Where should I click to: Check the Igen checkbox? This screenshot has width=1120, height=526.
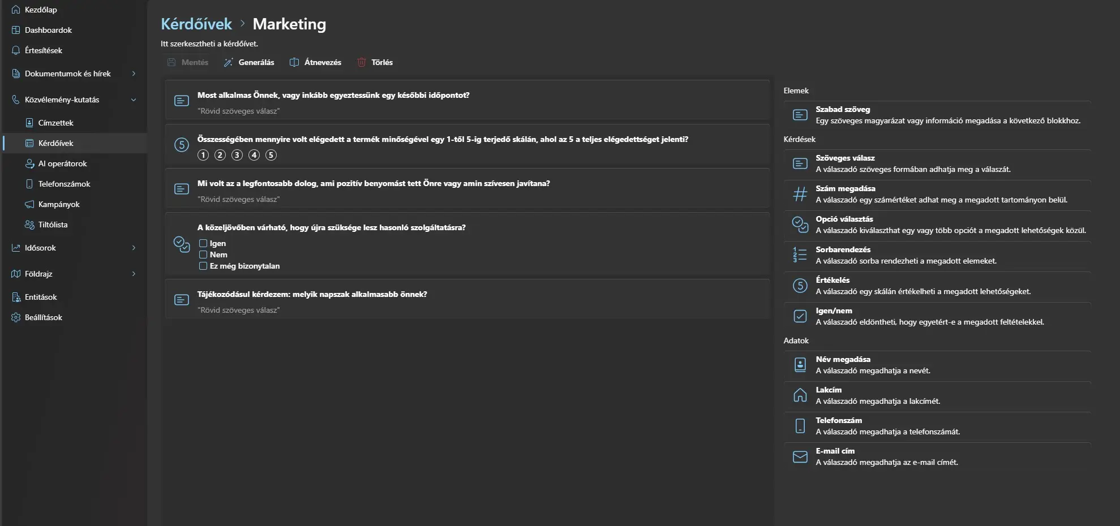[203, 243]
